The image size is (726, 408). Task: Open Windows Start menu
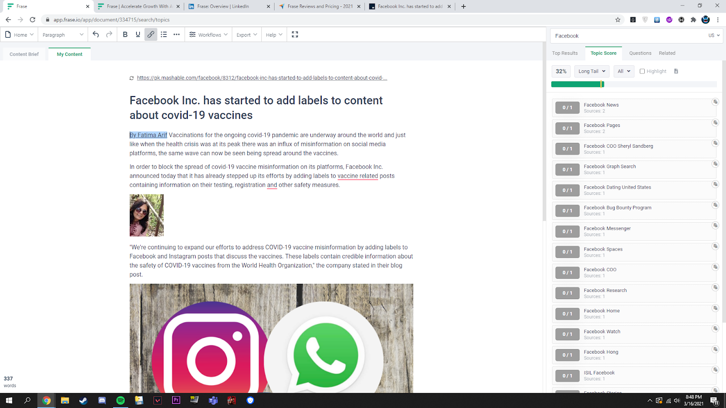coord(9,400)
